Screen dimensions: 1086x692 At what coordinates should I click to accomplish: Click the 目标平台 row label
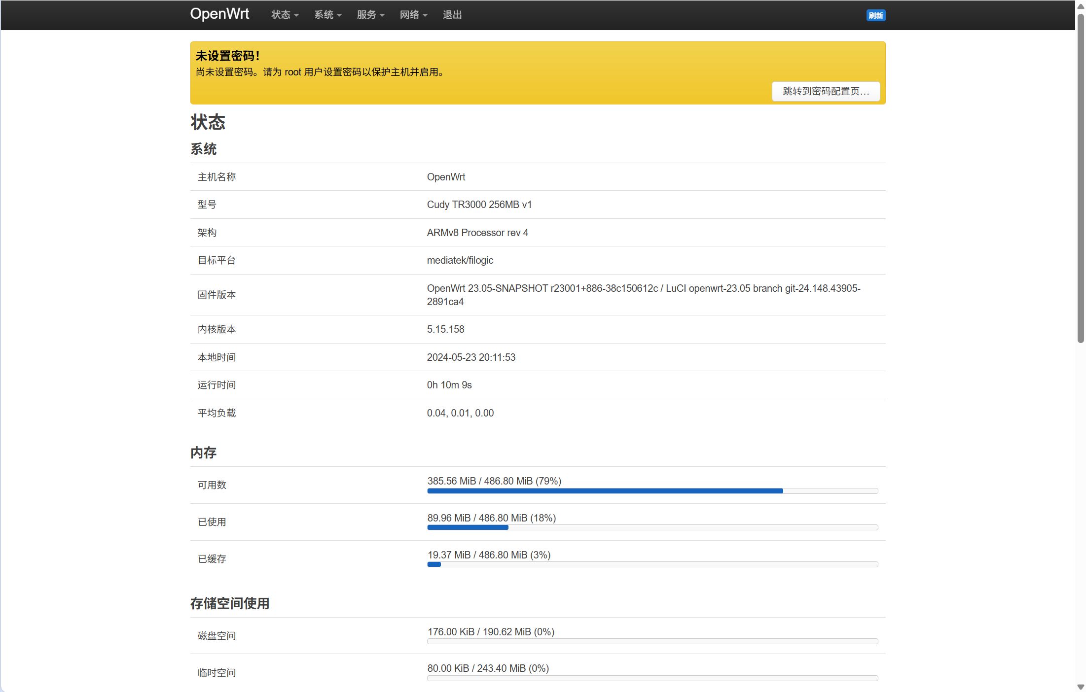click(x=217, y=260)
